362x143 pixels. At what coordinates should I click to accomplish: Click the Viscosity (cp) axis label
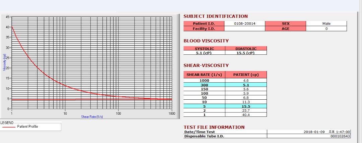(x=4, y=62)
